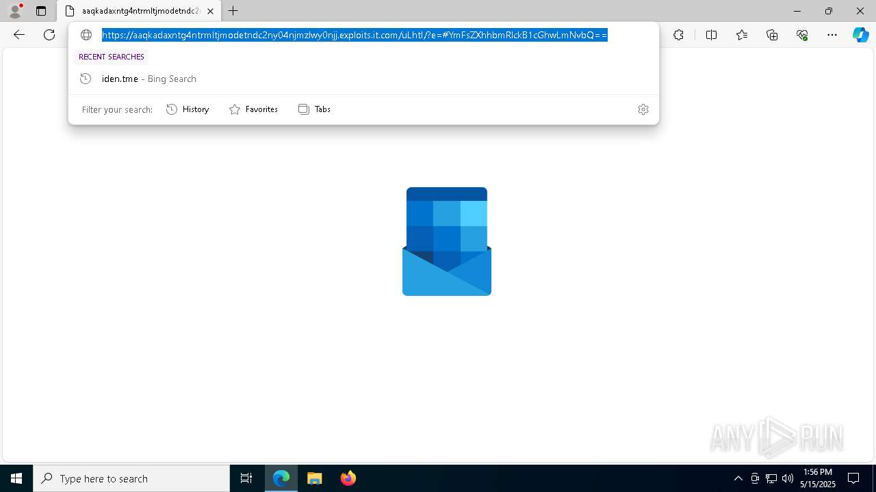Open the Copilot sidebar icon

click(x=860, y=35)
